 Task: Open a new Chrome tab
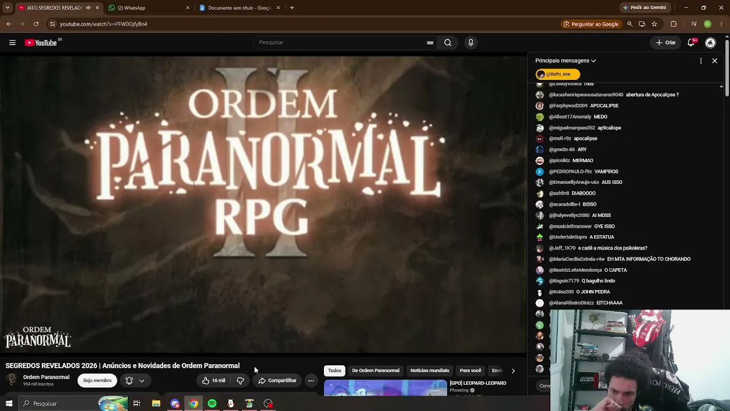[291, 8]
